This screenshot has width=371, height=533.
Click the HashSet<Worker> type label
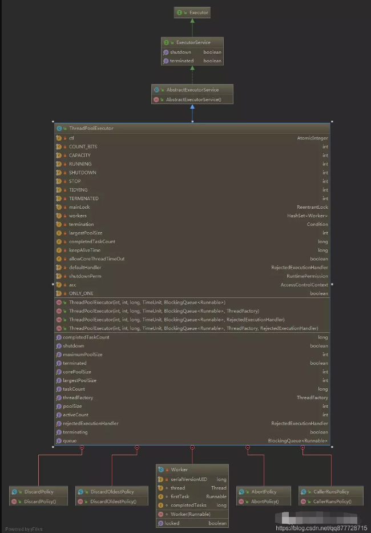click(308, 216)
